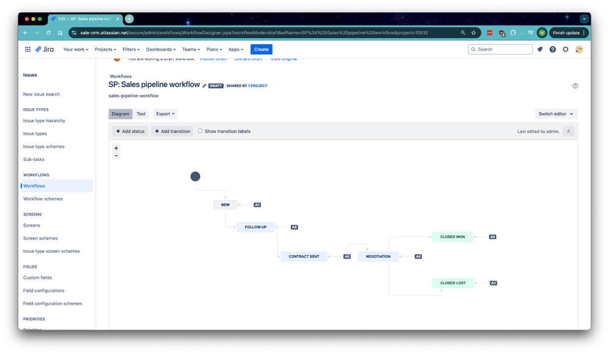
Task: Click the 1 PROJECT link
Action: (257, 86)
